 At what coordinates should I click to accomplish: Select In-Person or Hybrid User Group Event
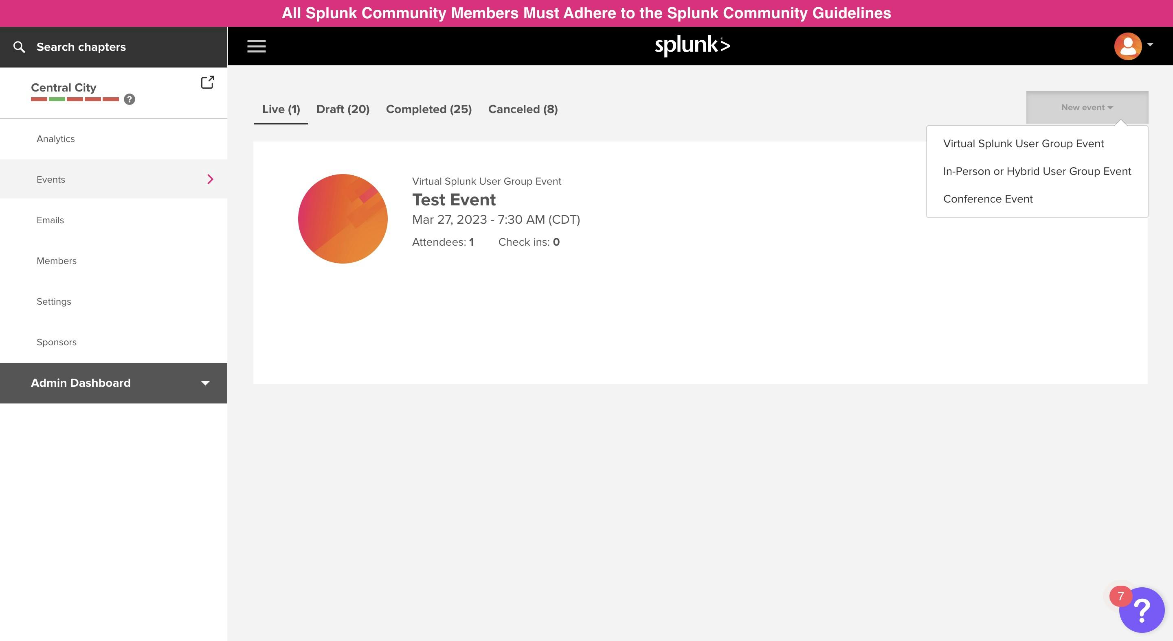(1037, 171)
